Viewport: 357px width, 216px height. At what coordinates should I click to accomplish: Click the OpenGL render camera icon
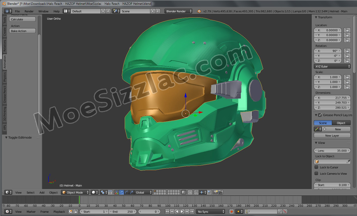(215, 192)
